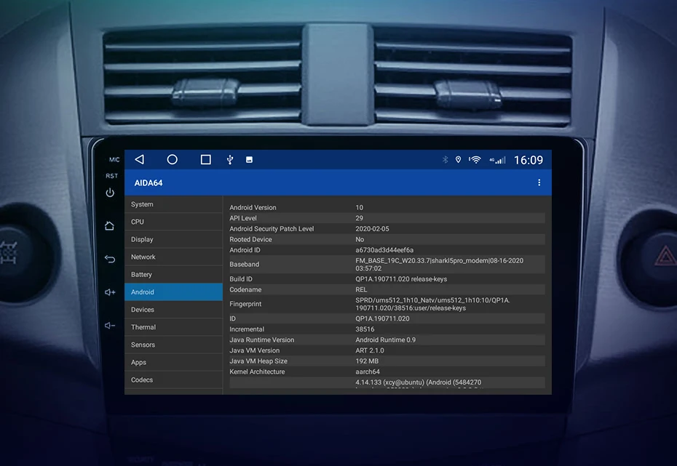The image size is (677, 466).
Task: Tap the RST reset pinhole label
Action: [111, 176]
